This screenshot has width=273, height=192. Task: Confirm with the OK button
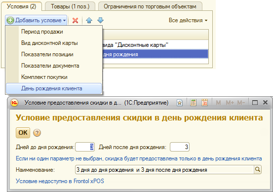[23, 133]
